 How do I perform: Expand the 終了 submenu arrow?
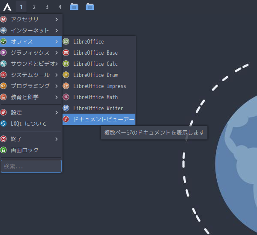pos(57,139)
